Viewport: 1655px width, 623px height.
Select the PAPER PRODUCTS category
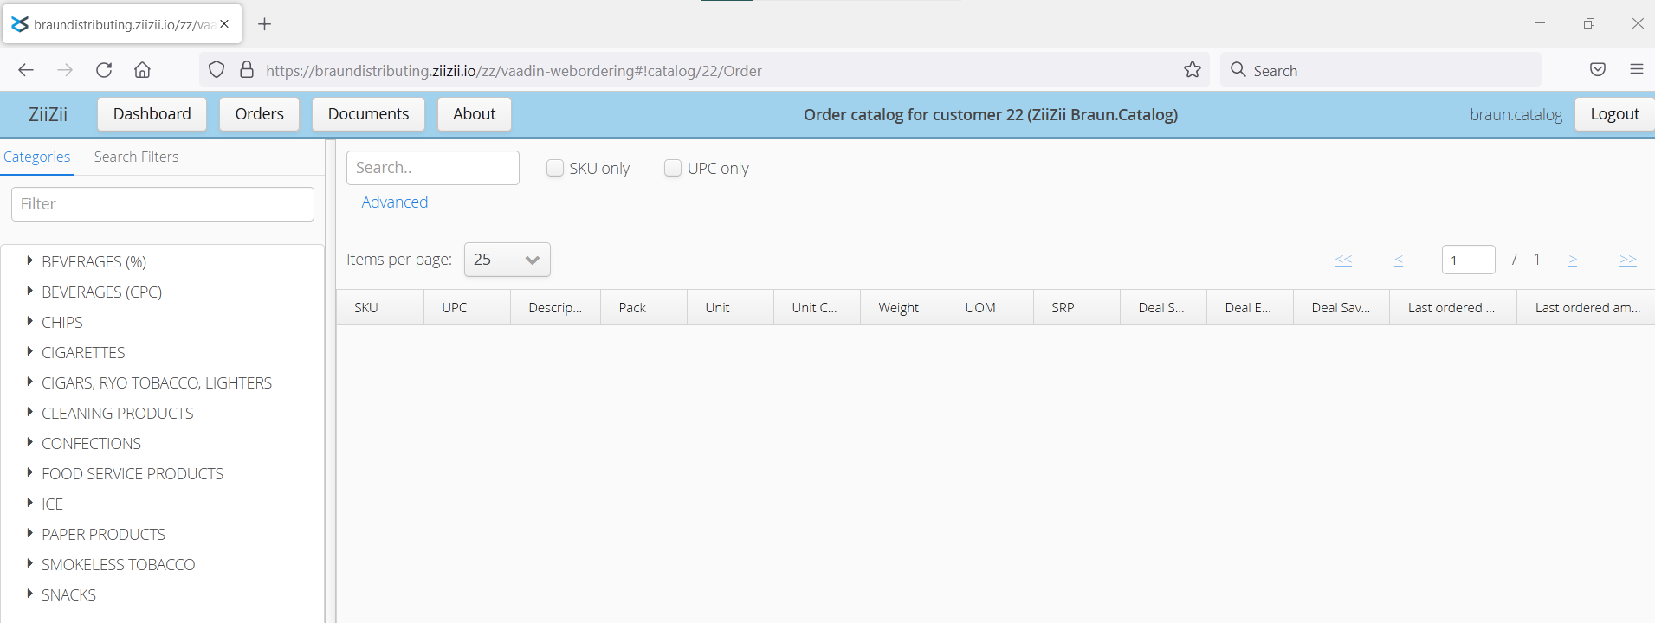point(103,535)
